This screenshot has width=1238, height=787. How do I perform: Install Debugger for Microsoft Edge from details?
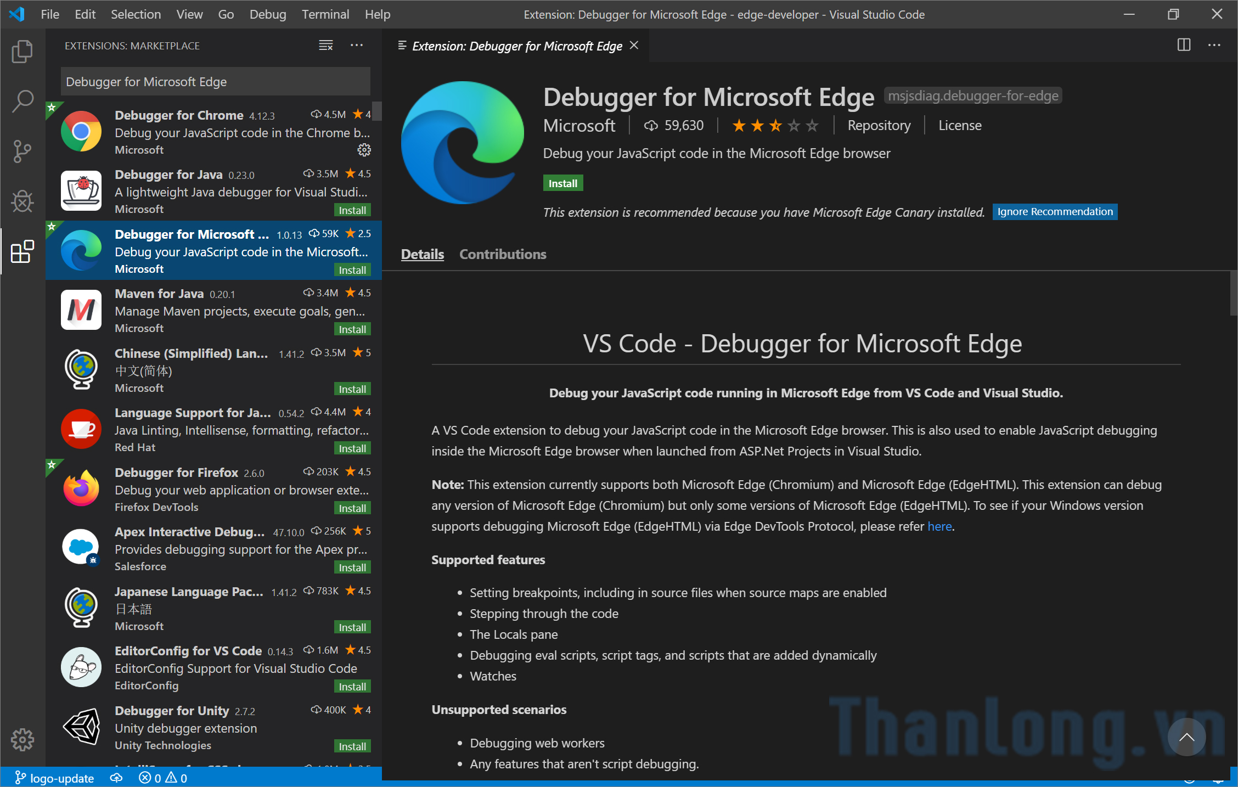(562, 183)
